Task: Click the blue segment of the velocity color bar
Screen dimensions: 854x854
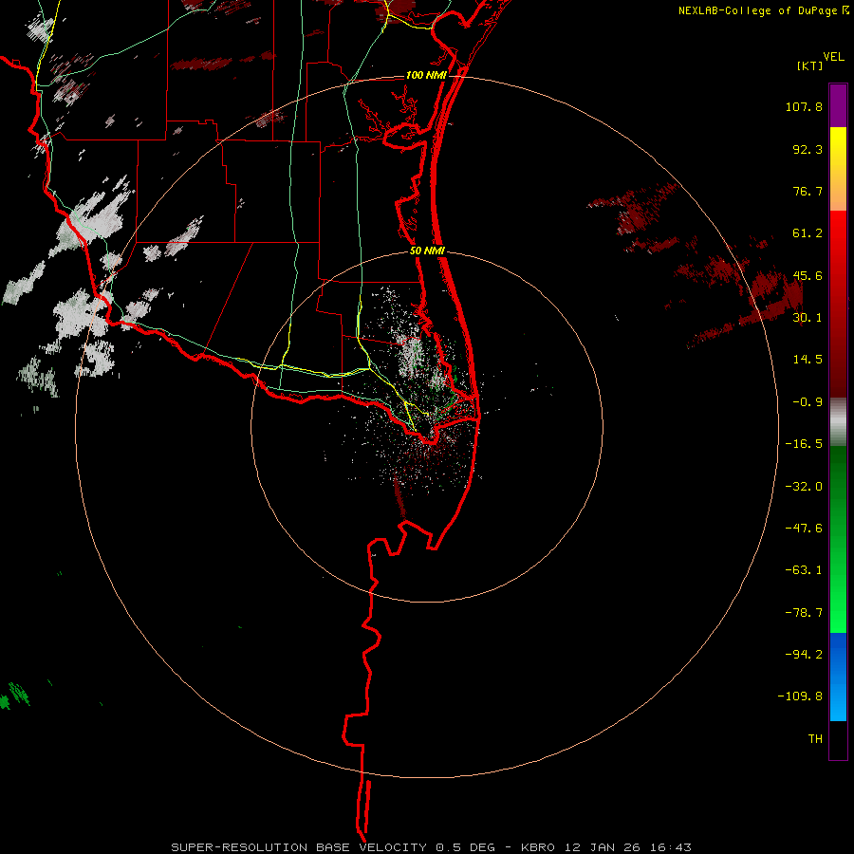Action: [x=838, y=677]
